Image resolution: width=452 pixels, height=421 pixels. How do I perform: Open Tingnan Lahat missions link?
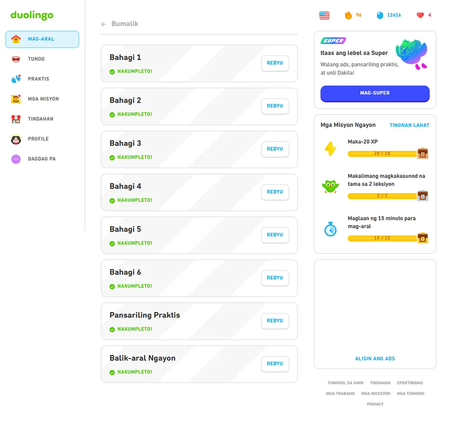(x=409, y=125)
